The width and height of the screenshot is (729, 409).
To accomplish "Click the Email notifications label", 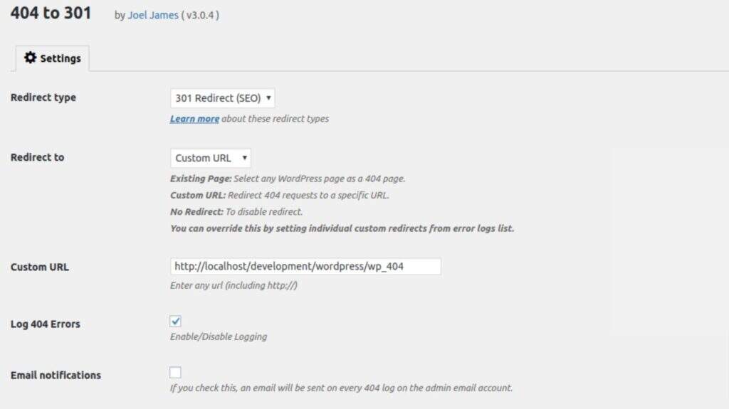I will pos(56,375).
